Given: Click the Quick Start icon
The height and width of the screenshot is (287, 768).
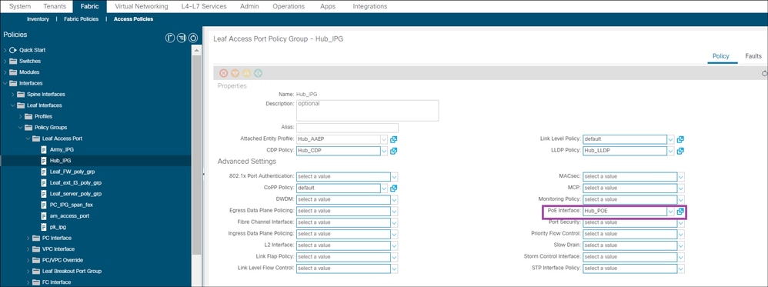Looking at the screenshot, I should (13, 50).
